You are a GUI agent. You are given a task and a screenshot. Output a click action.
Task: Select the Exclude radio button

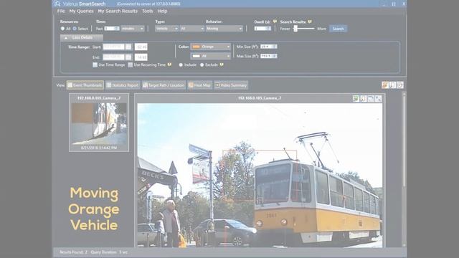click(x=202, y=65)
